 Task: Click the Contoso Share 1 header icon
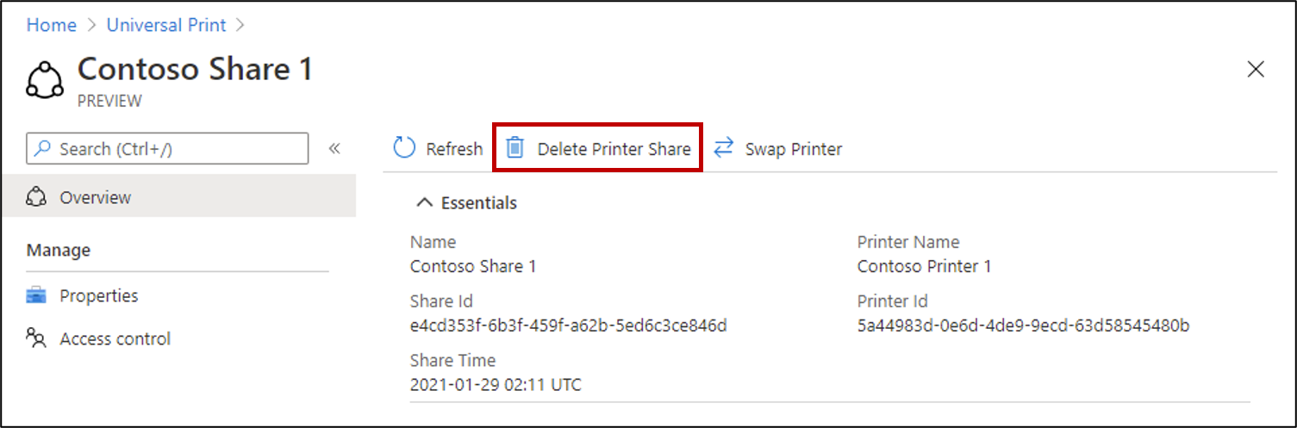(x=45, y=81)
